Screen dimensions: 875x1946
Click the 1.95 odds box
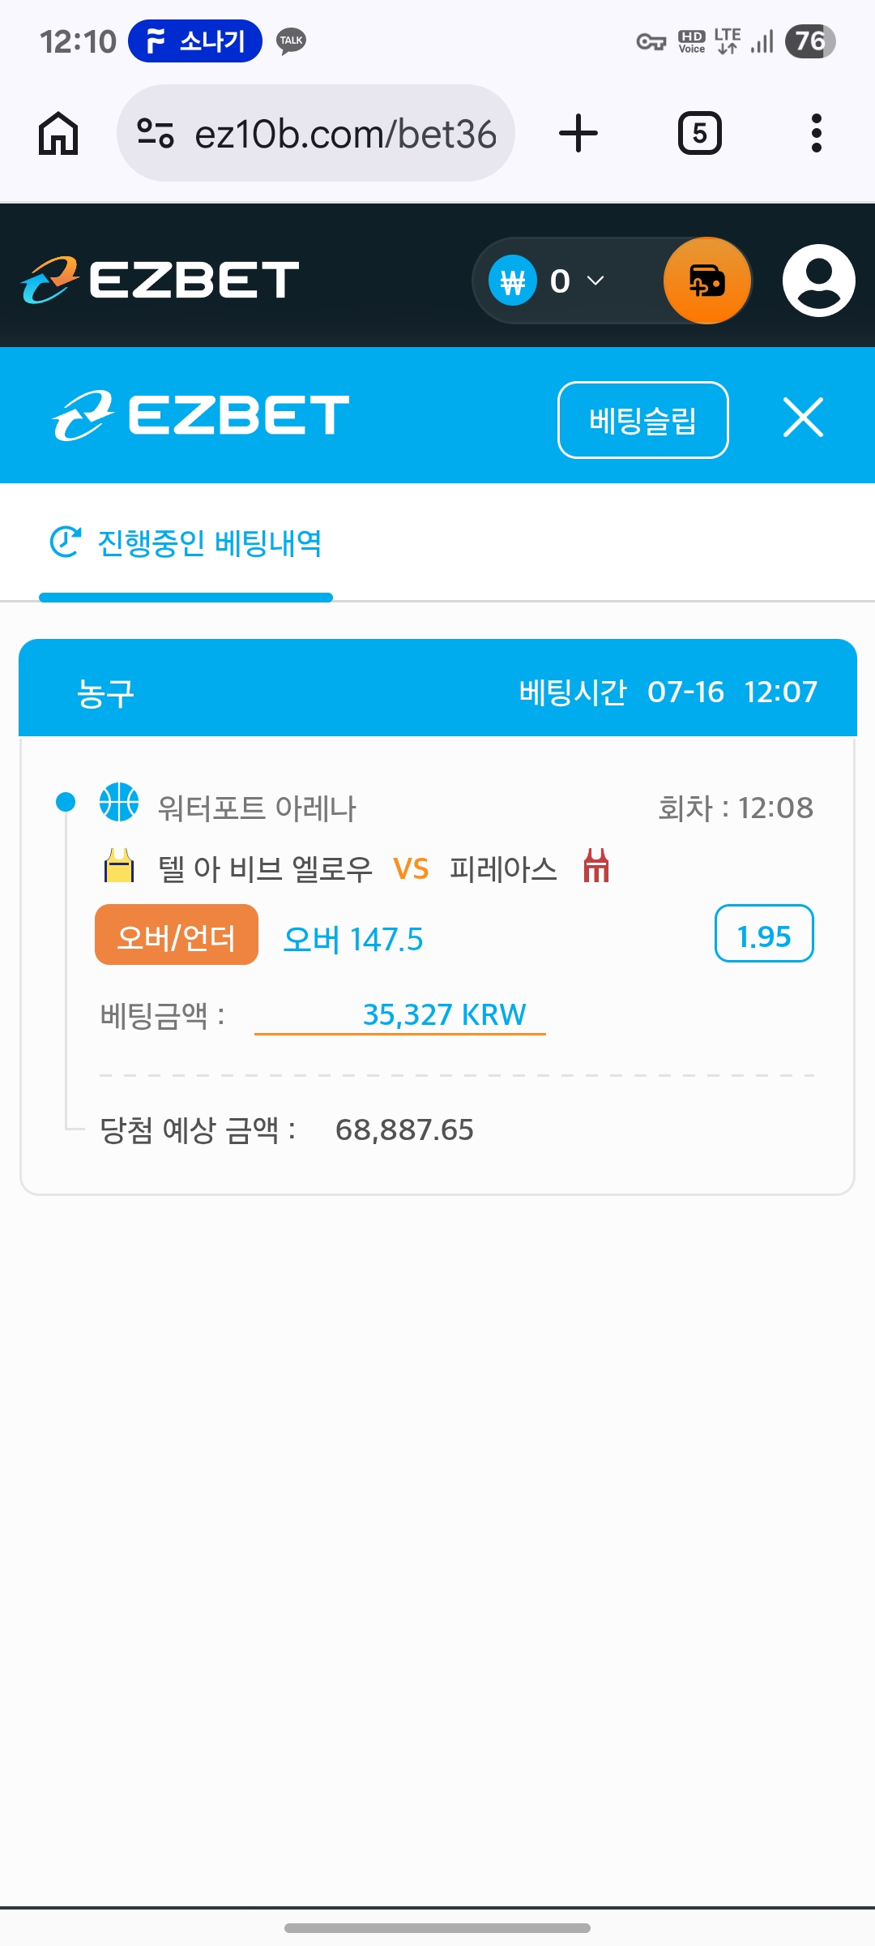[764, 933]
